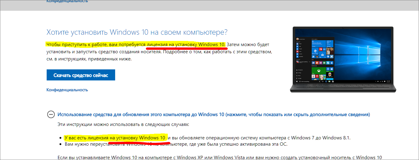Open the Конфиденциальность link below the download button
This screenshot has width=419, height=160.
pyautogui.click(x=67, y=90)
